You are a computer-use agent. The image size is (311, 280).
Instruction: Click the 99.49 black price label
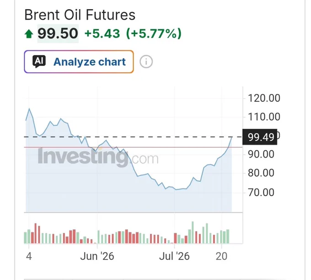point(260,137)
